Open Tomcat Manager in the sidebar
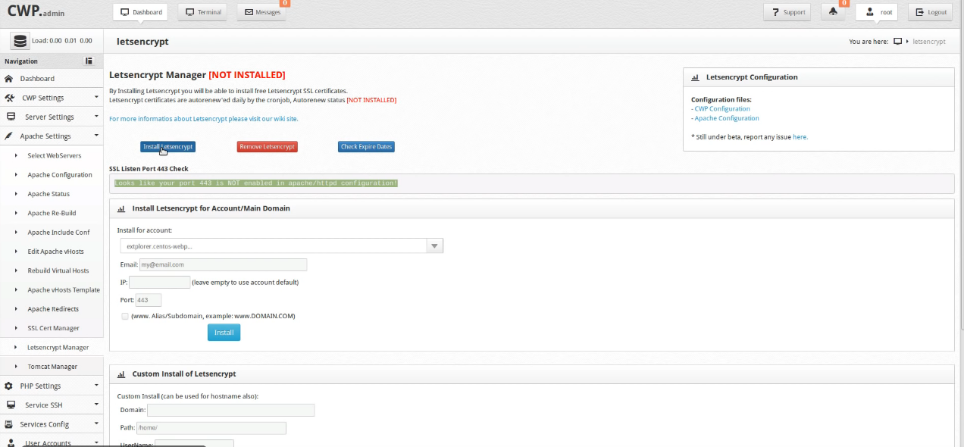This screenshot has width=964, height=447. 52,367
